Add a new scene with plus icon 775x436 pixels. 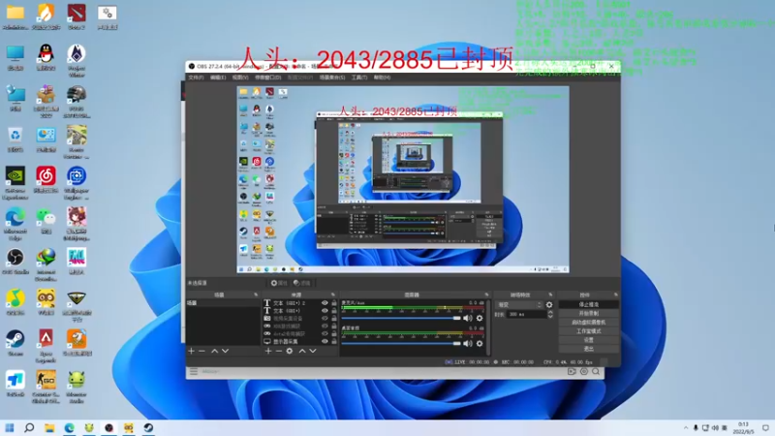pos(191,351)
